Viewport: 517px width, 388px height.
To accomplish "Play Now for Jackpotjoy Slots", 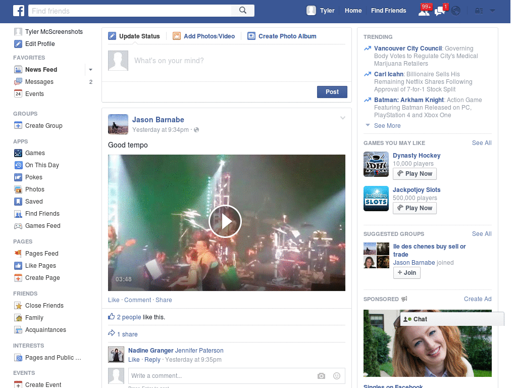I will [x=415, y=208].
